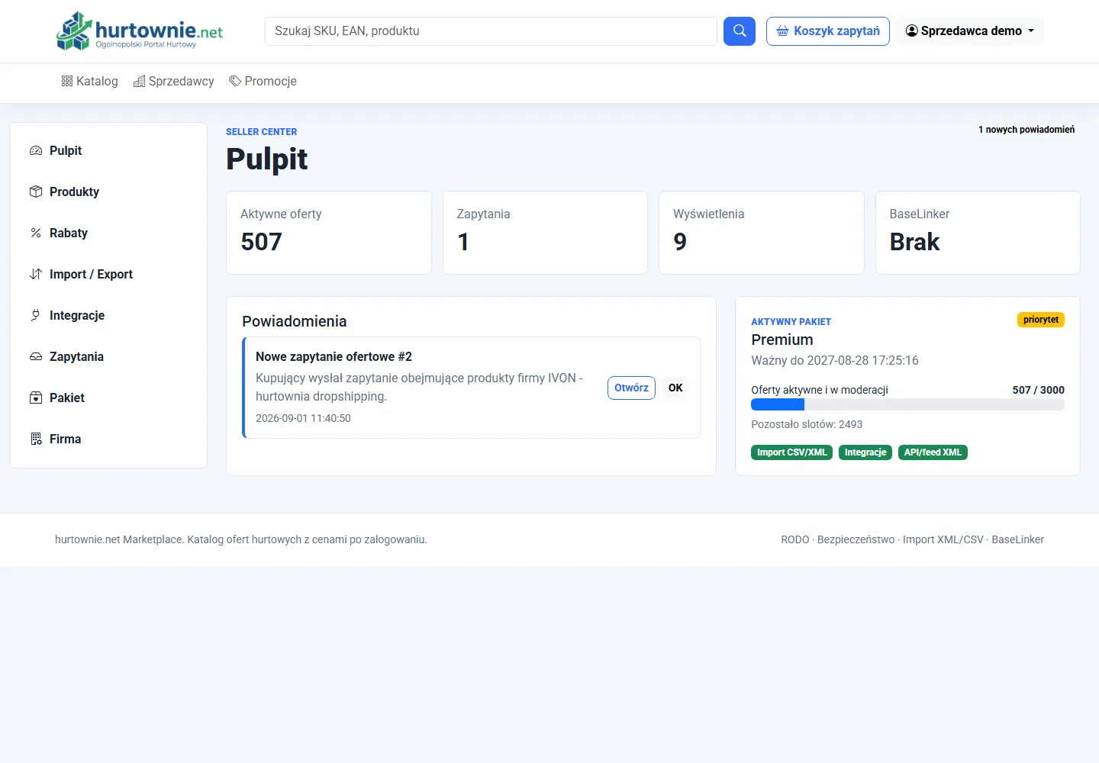Click the Koszyk zapytań button
The width and height of the screenshot is (1099, 763).
pos(828,31)
